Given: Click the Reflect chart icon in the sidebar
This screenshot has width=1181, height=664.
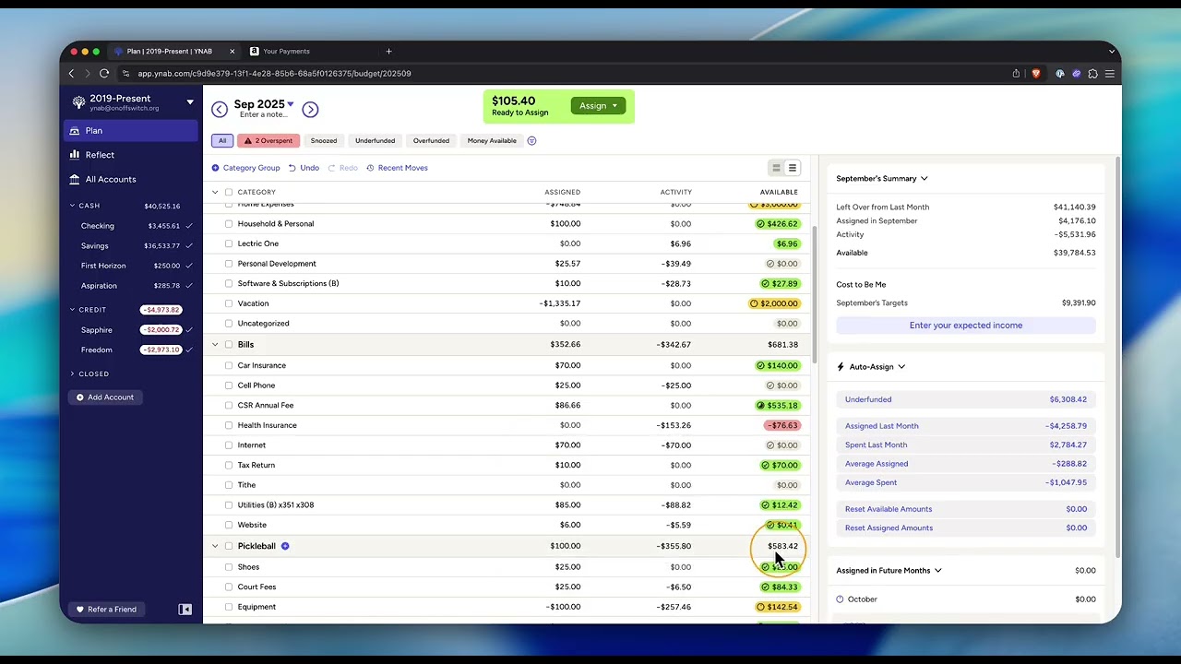Looking at the screenshot, I should coord(75,155).
